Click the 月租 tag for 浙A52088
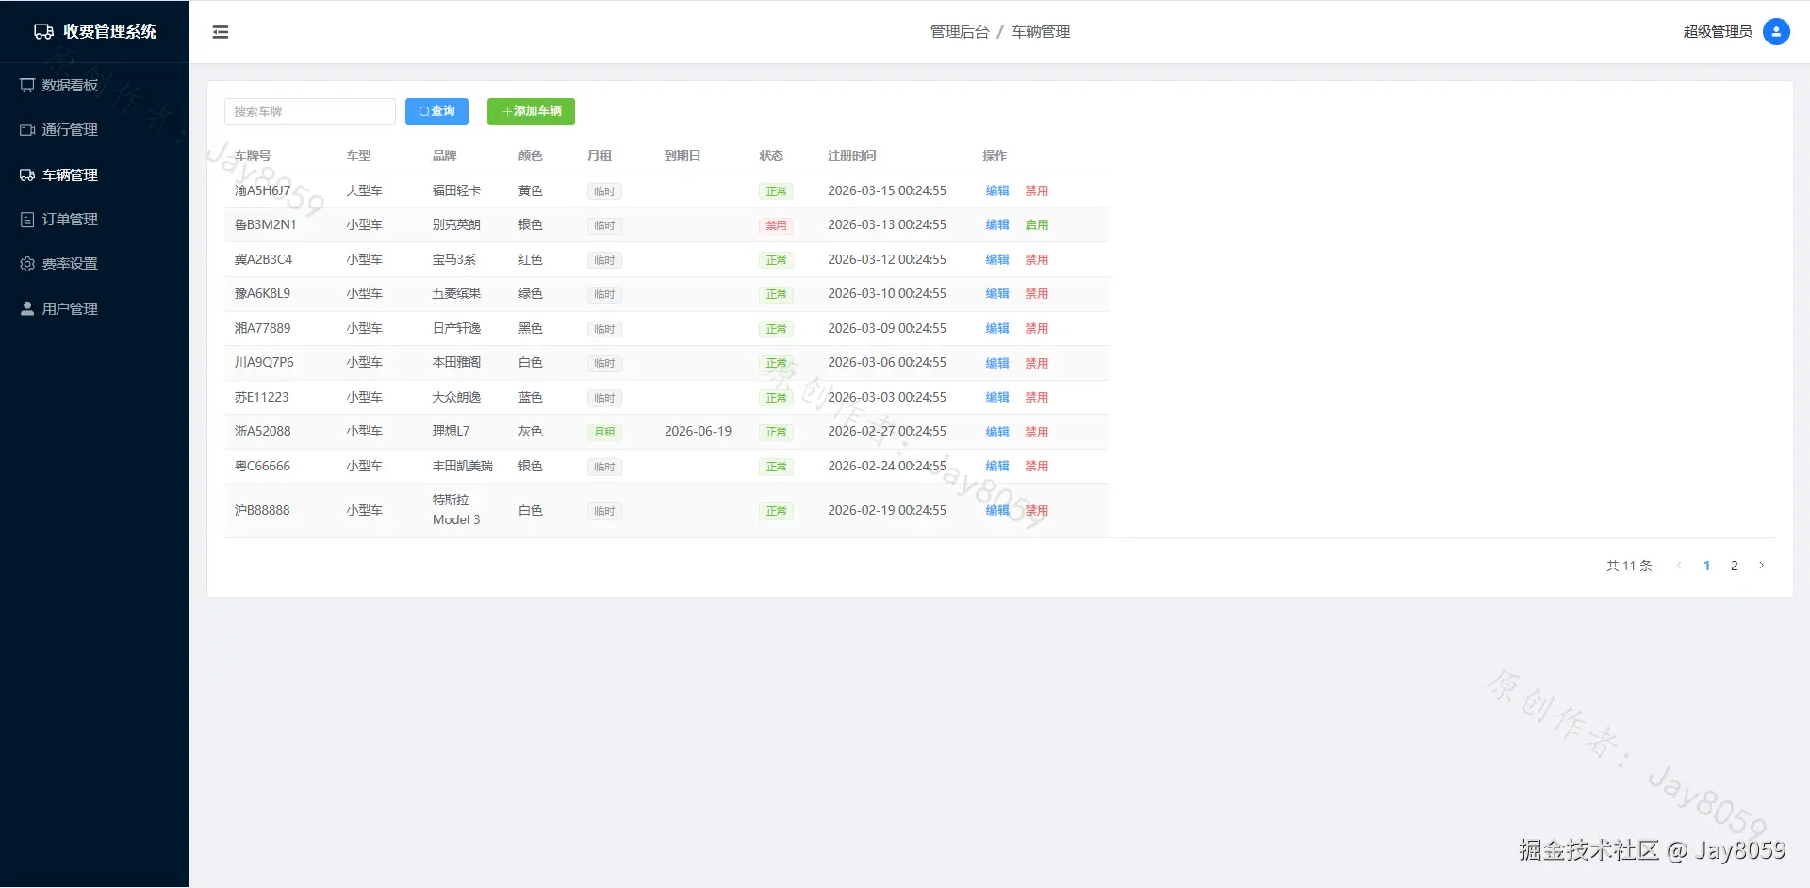The width and height of the screenshot is (1810, 888). 604,432
